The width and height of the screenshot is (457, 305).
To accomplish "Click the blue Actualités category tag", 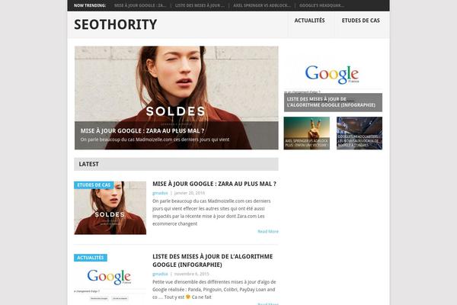I will 91,258.
